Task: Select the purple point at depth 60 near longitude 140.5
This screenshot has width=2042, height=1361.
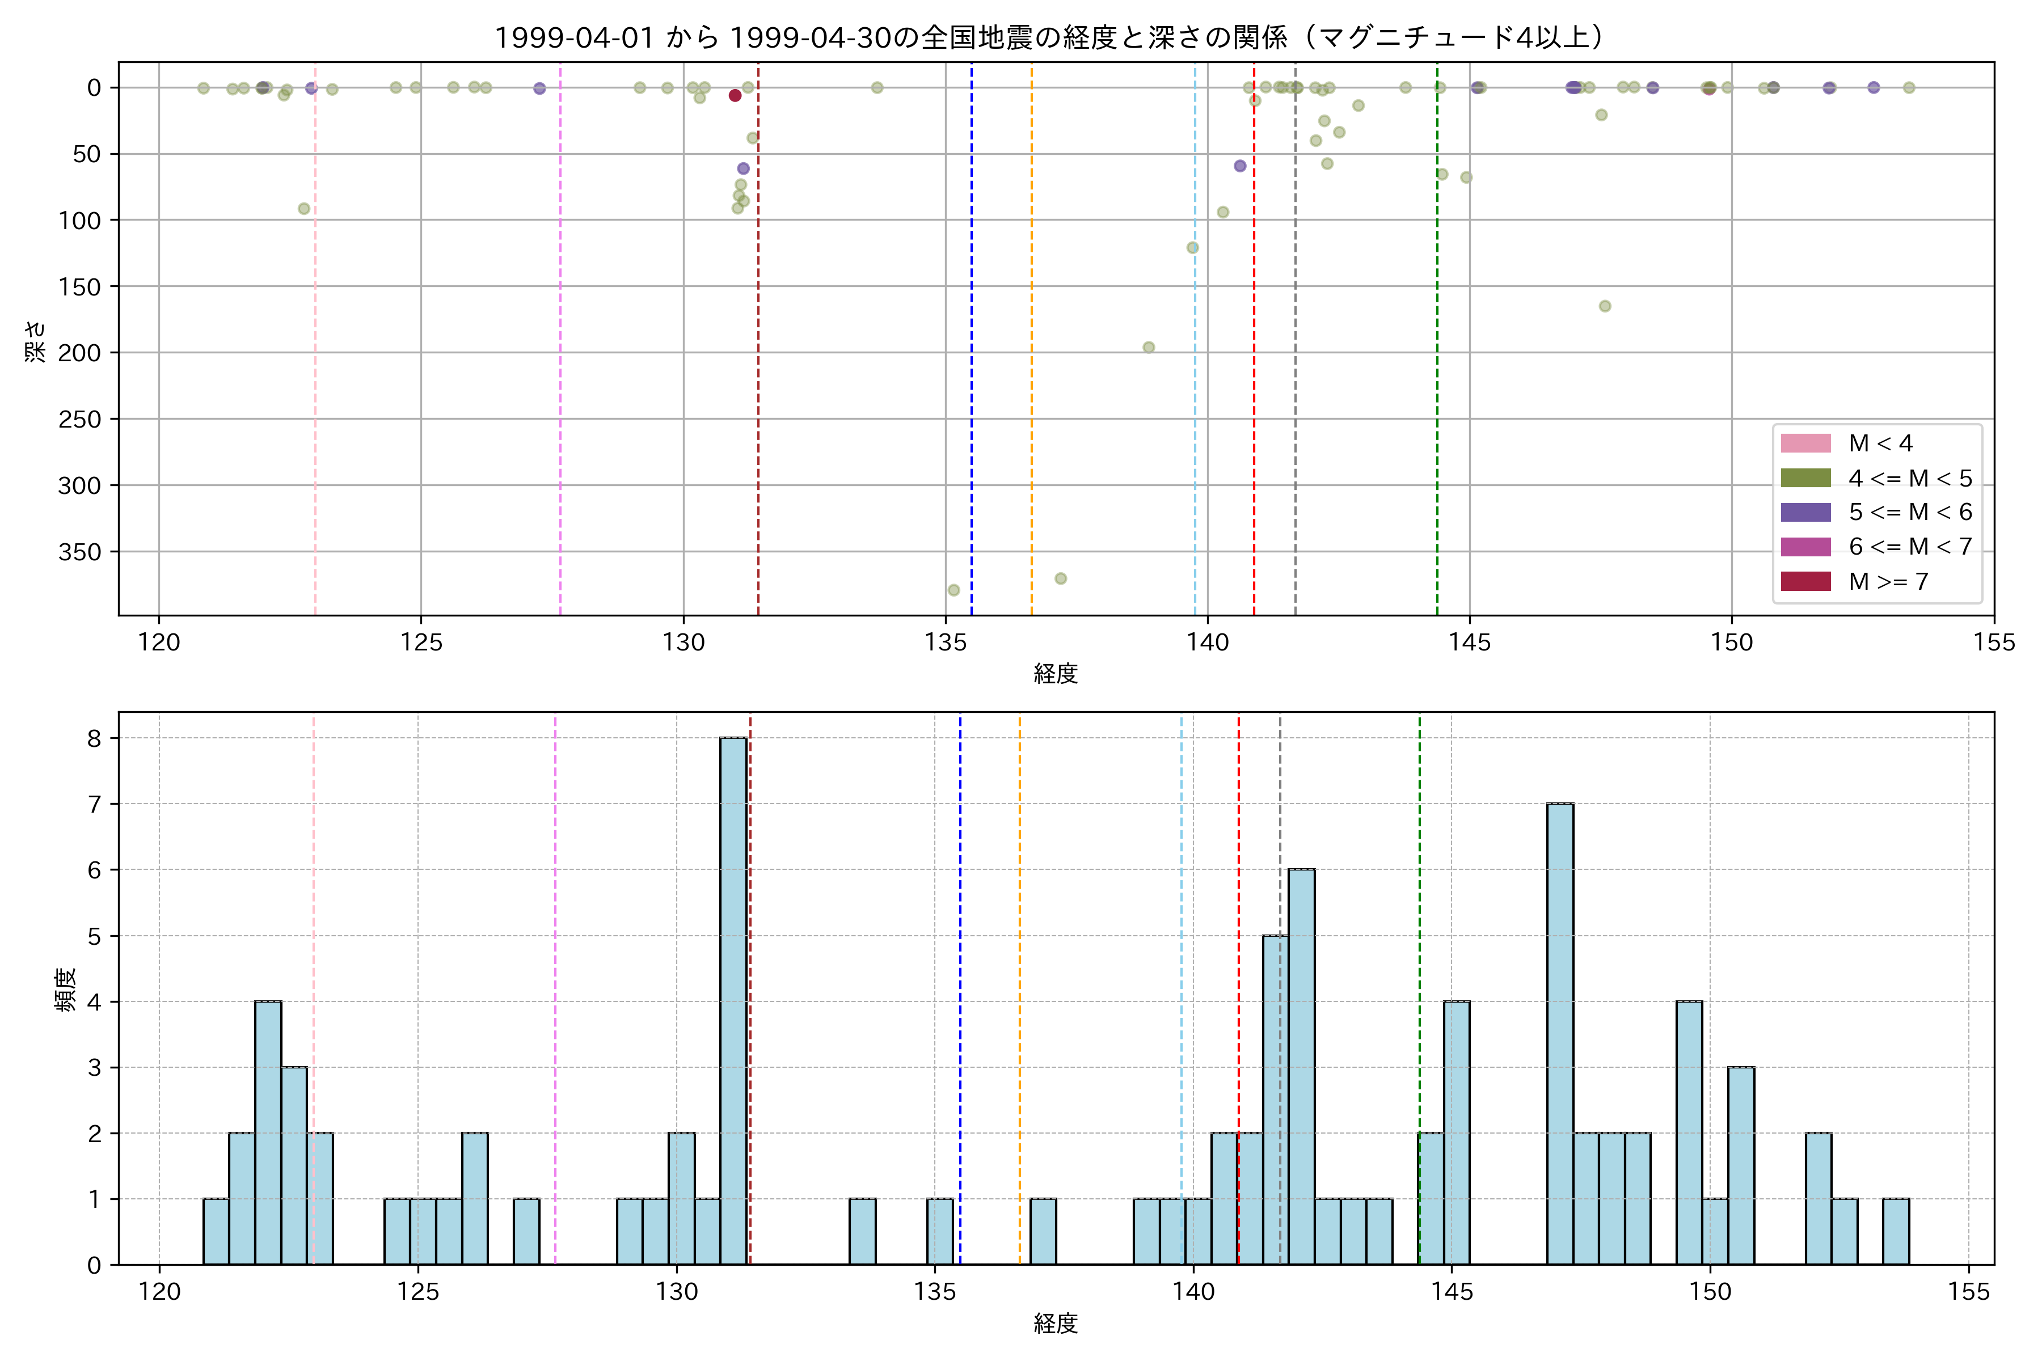Action: point(1240,166)
